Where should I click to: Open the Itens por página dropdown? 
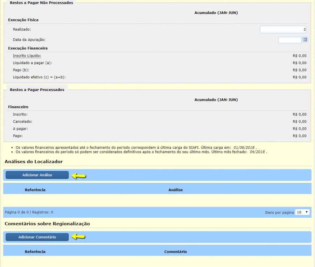coord(302,212)
